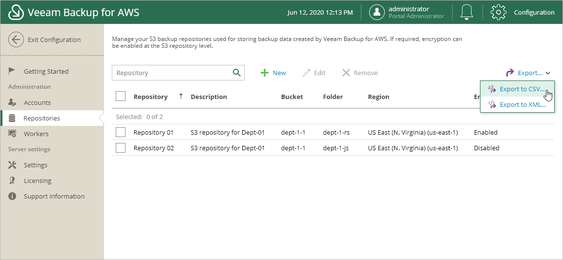Viewport: 563px width, 260px height.
Task: Click the Licensing ribbon icon
Action: tap(12, 180)
